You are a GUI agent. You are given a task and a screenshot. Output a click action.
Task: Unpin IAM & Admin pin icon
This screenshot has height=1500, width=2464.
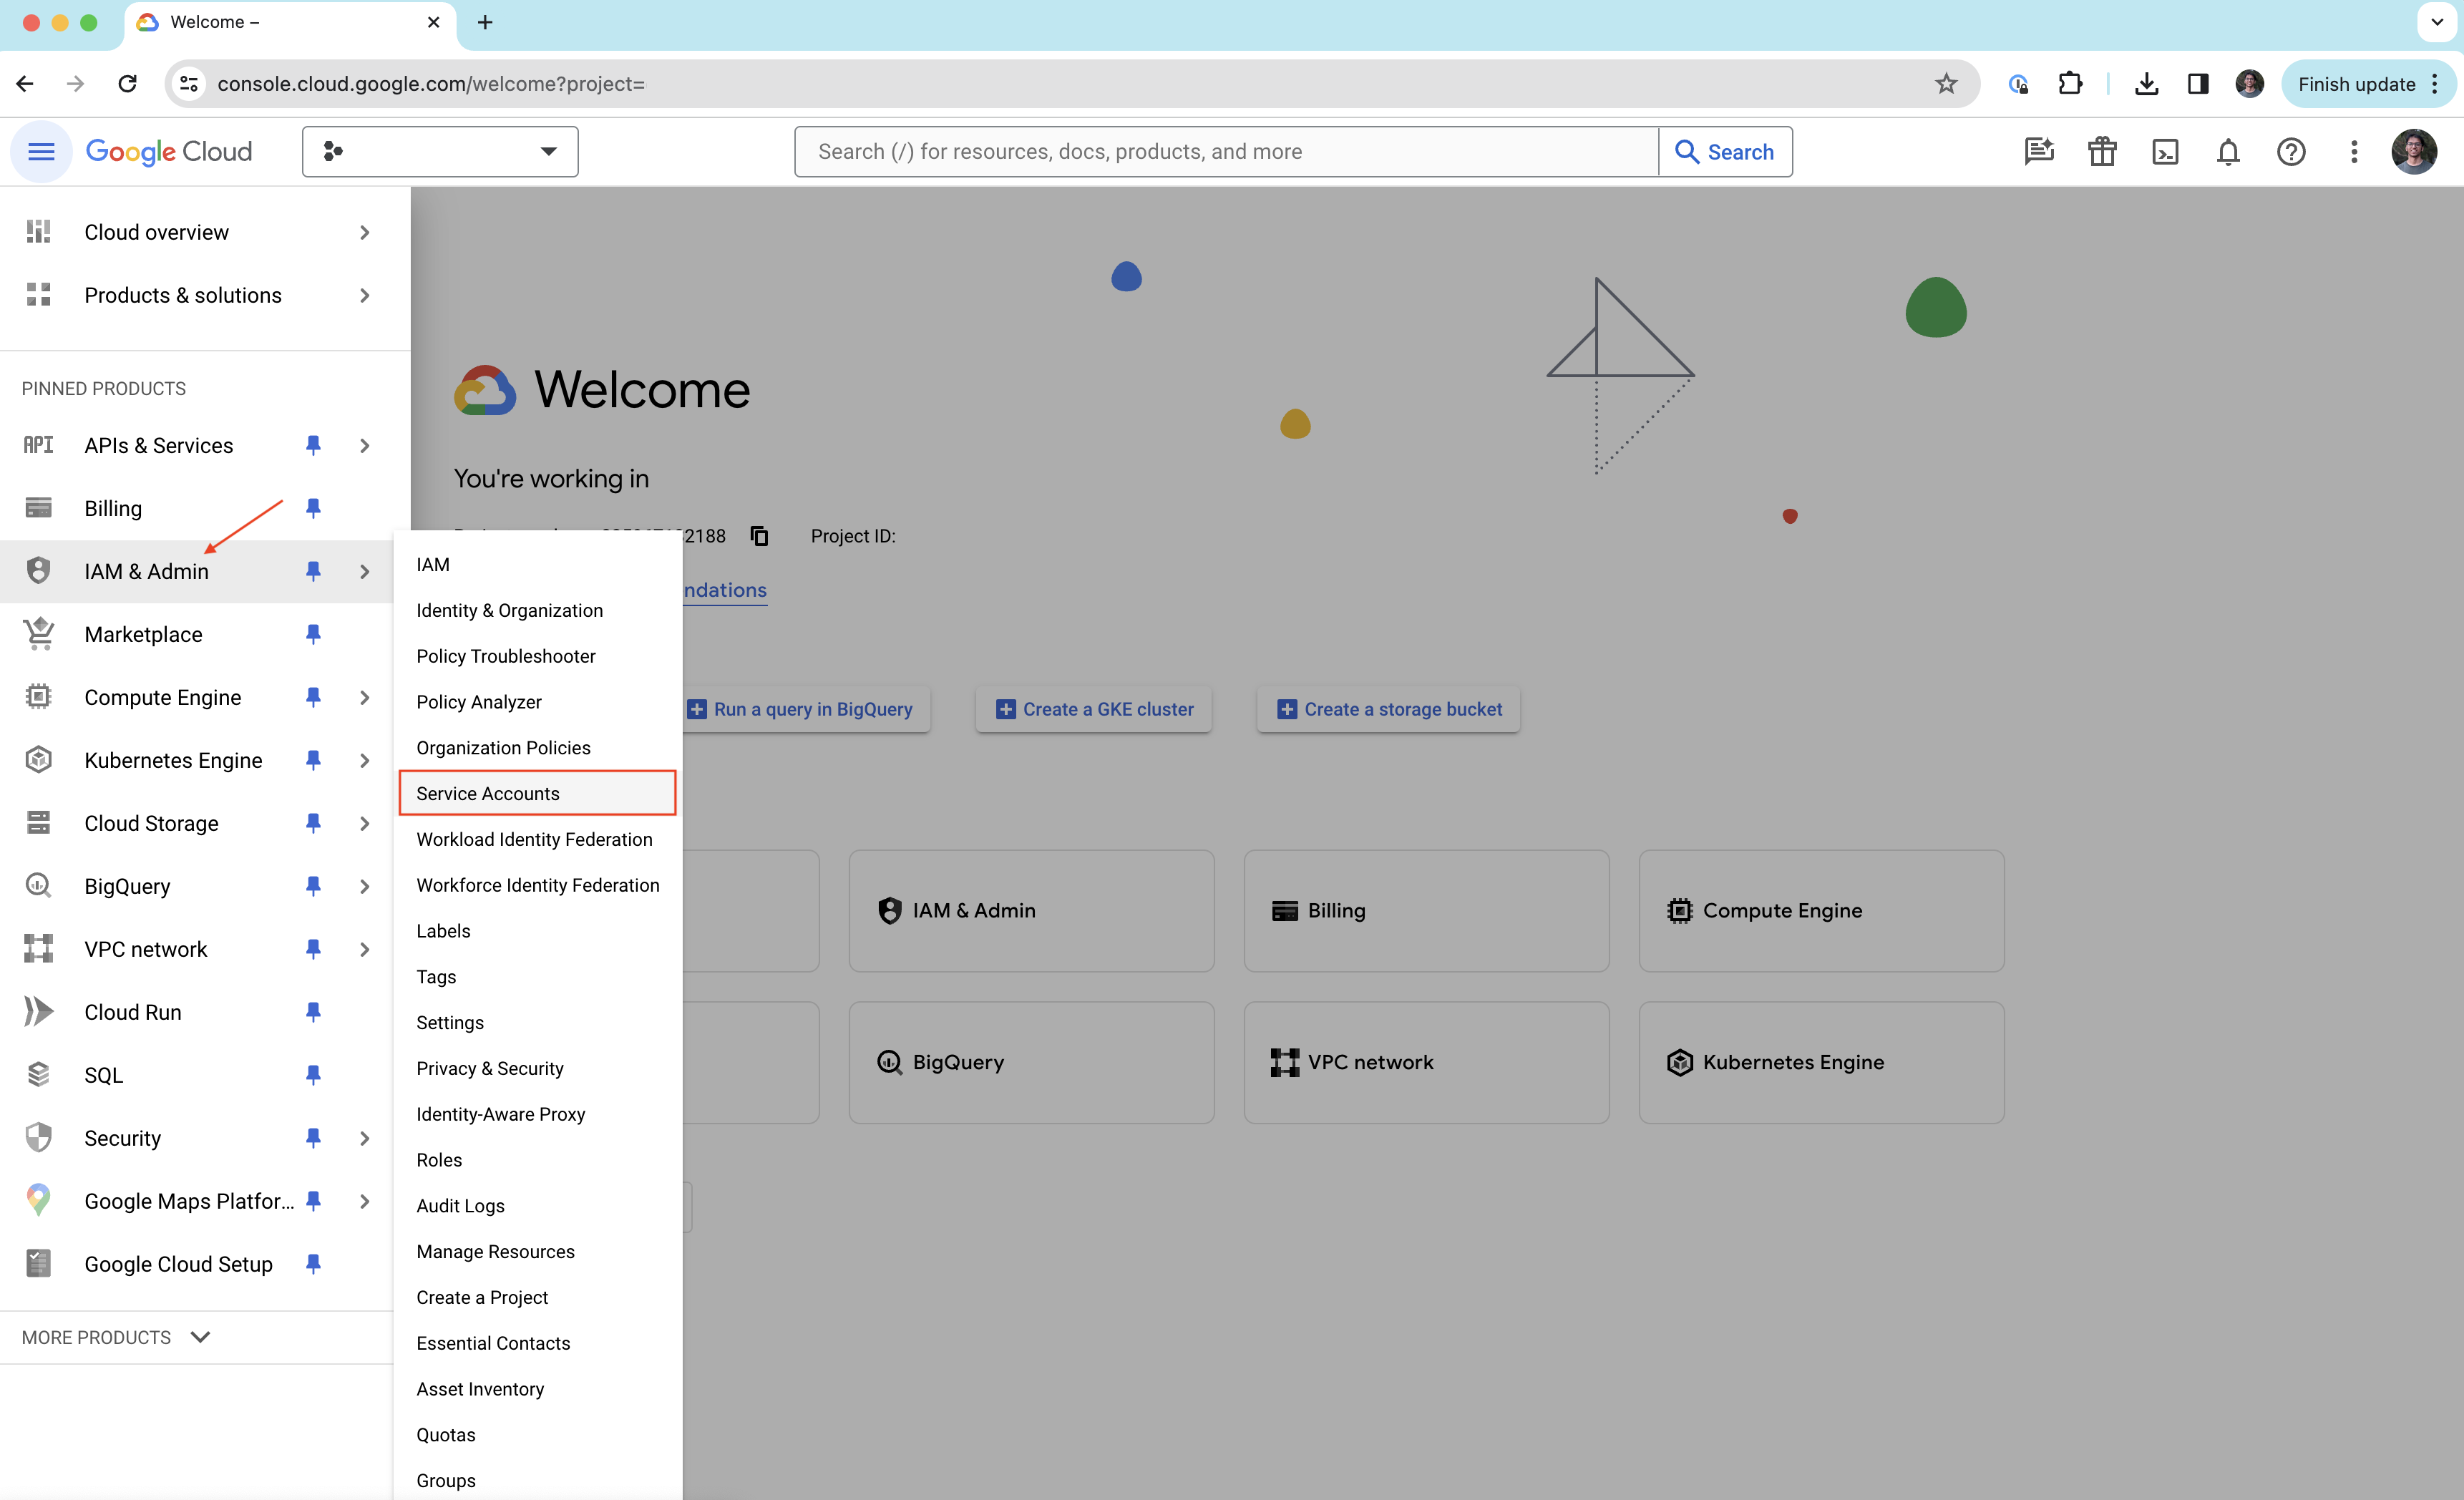[x=313, y=571]
